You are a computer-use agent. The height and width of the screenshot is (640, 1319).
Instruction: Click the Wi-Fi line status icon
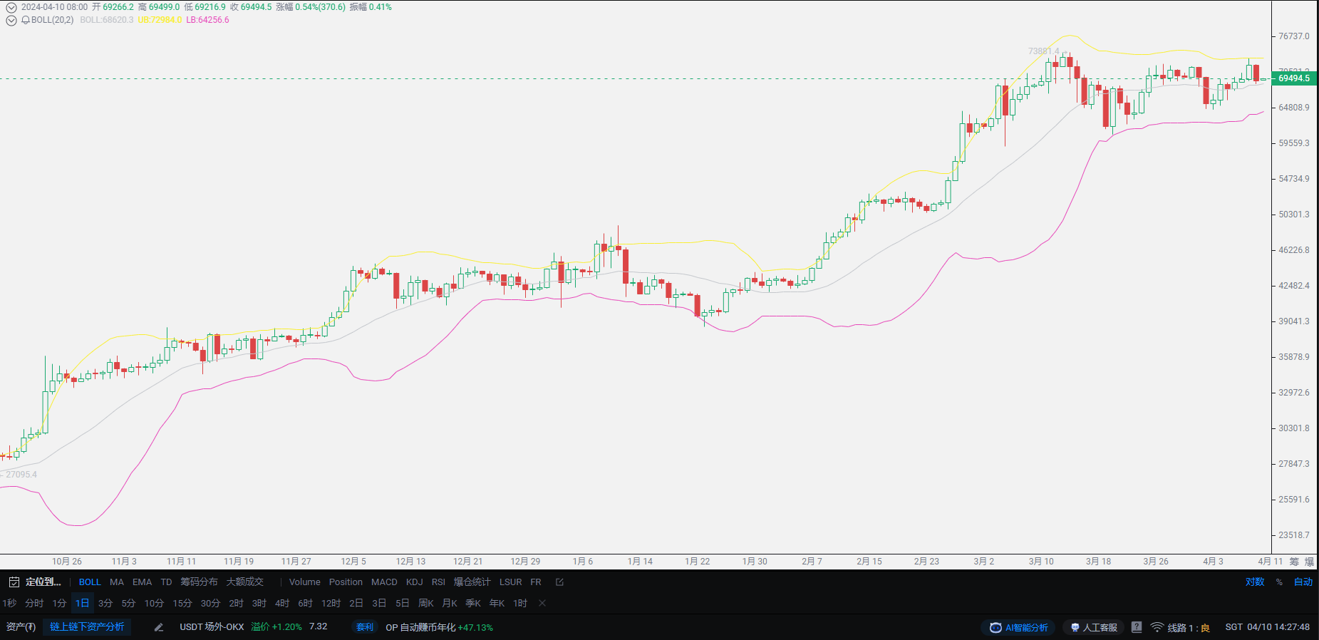pos(1157,627)
